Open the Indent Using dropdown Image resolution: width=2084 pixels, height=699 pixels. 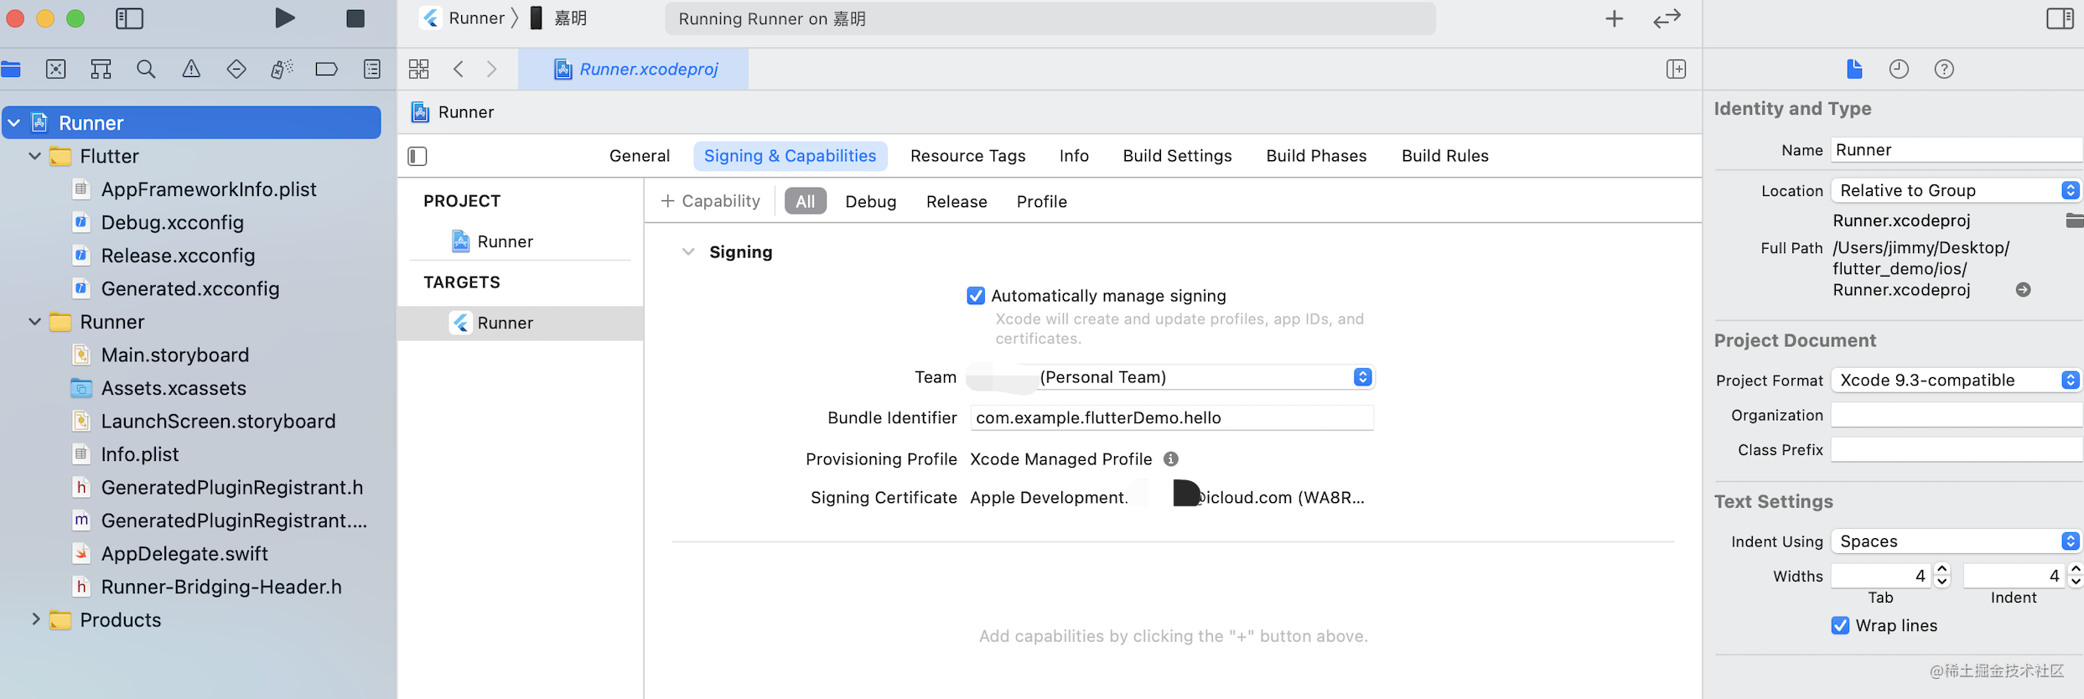pos(1956,541)
